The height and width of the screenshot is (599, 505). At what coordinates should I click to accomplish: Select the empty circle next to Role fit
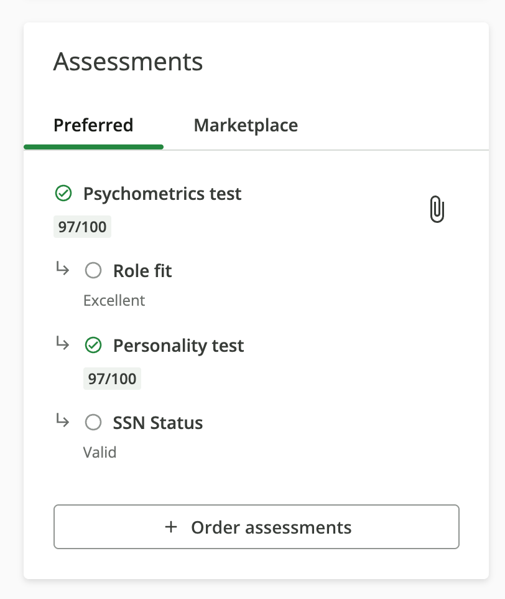(x=93, y=271)
